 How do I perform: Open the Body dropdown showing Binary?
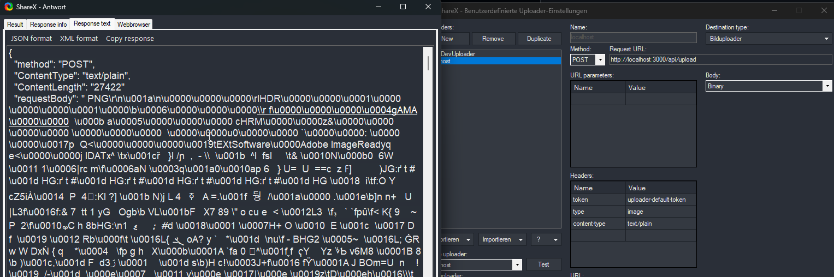[x=768, y=86]
